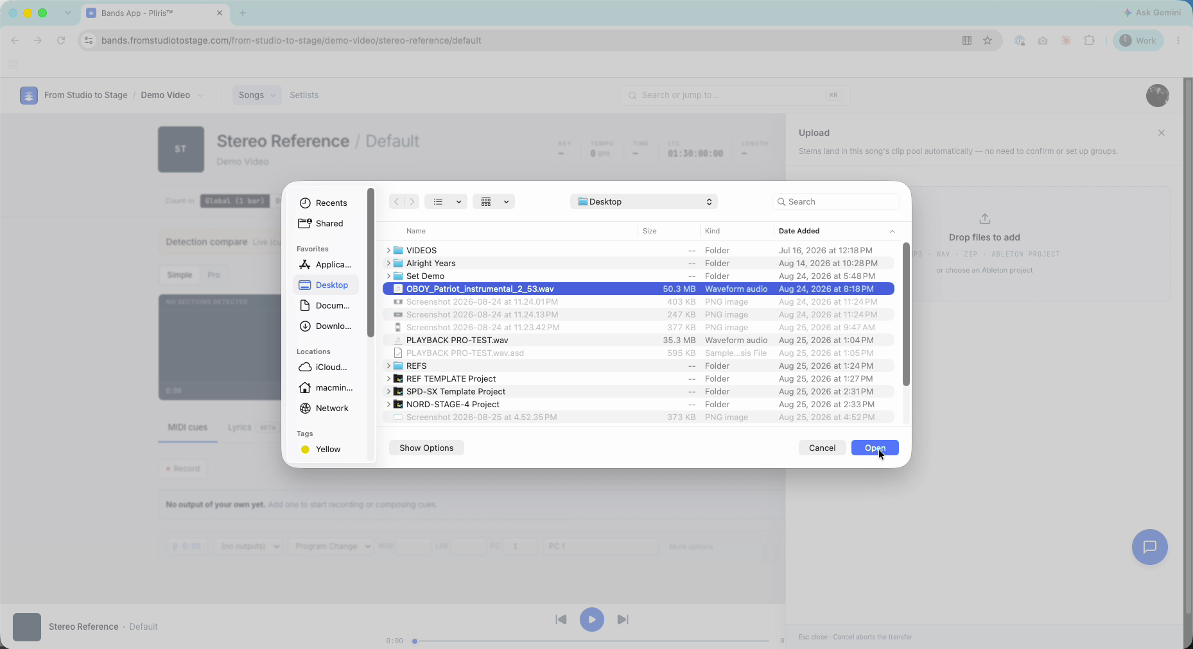Image resolution: width=1193 pixels, height=649 pixels.
Task: Expand the Set Demo folder
Action: [x=388, y=276]
